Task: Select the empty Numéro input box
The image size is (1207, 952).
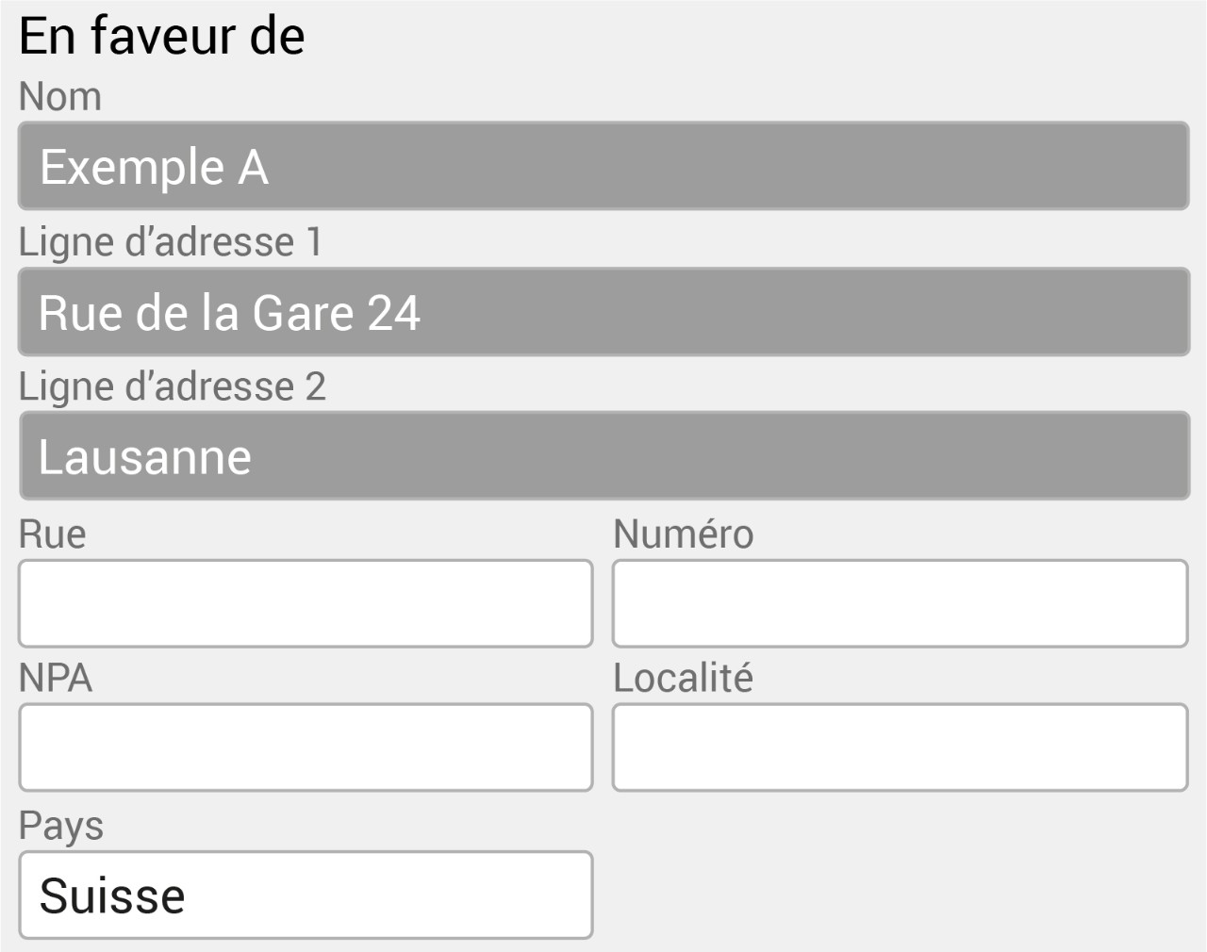Action: point(900,603)
